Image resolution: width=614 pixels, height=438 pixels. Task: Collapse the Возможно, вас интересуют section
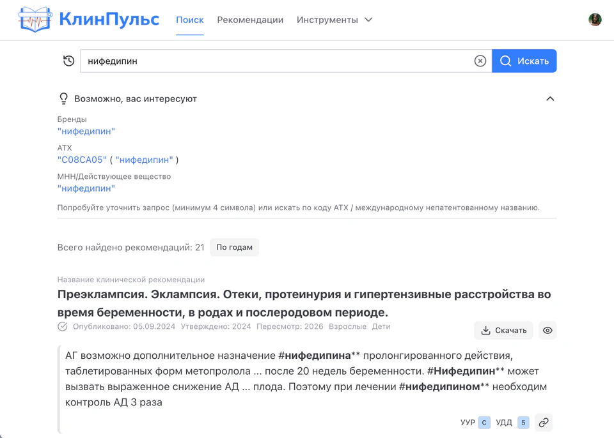550,99
